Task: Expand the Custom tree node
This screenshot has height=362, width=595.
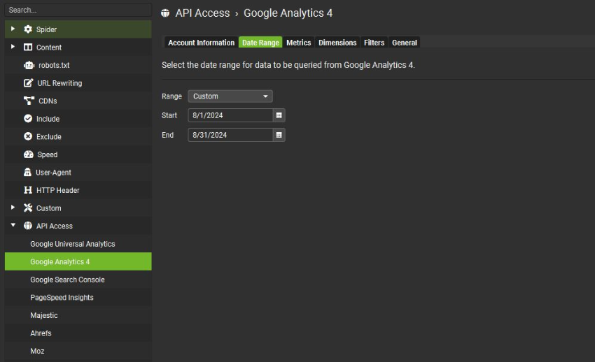Action: coord(13,207)
